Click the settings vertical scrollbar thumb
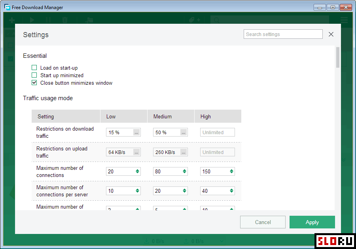The height and width of the screenshot is (249, 356). [x=338, y=57]
